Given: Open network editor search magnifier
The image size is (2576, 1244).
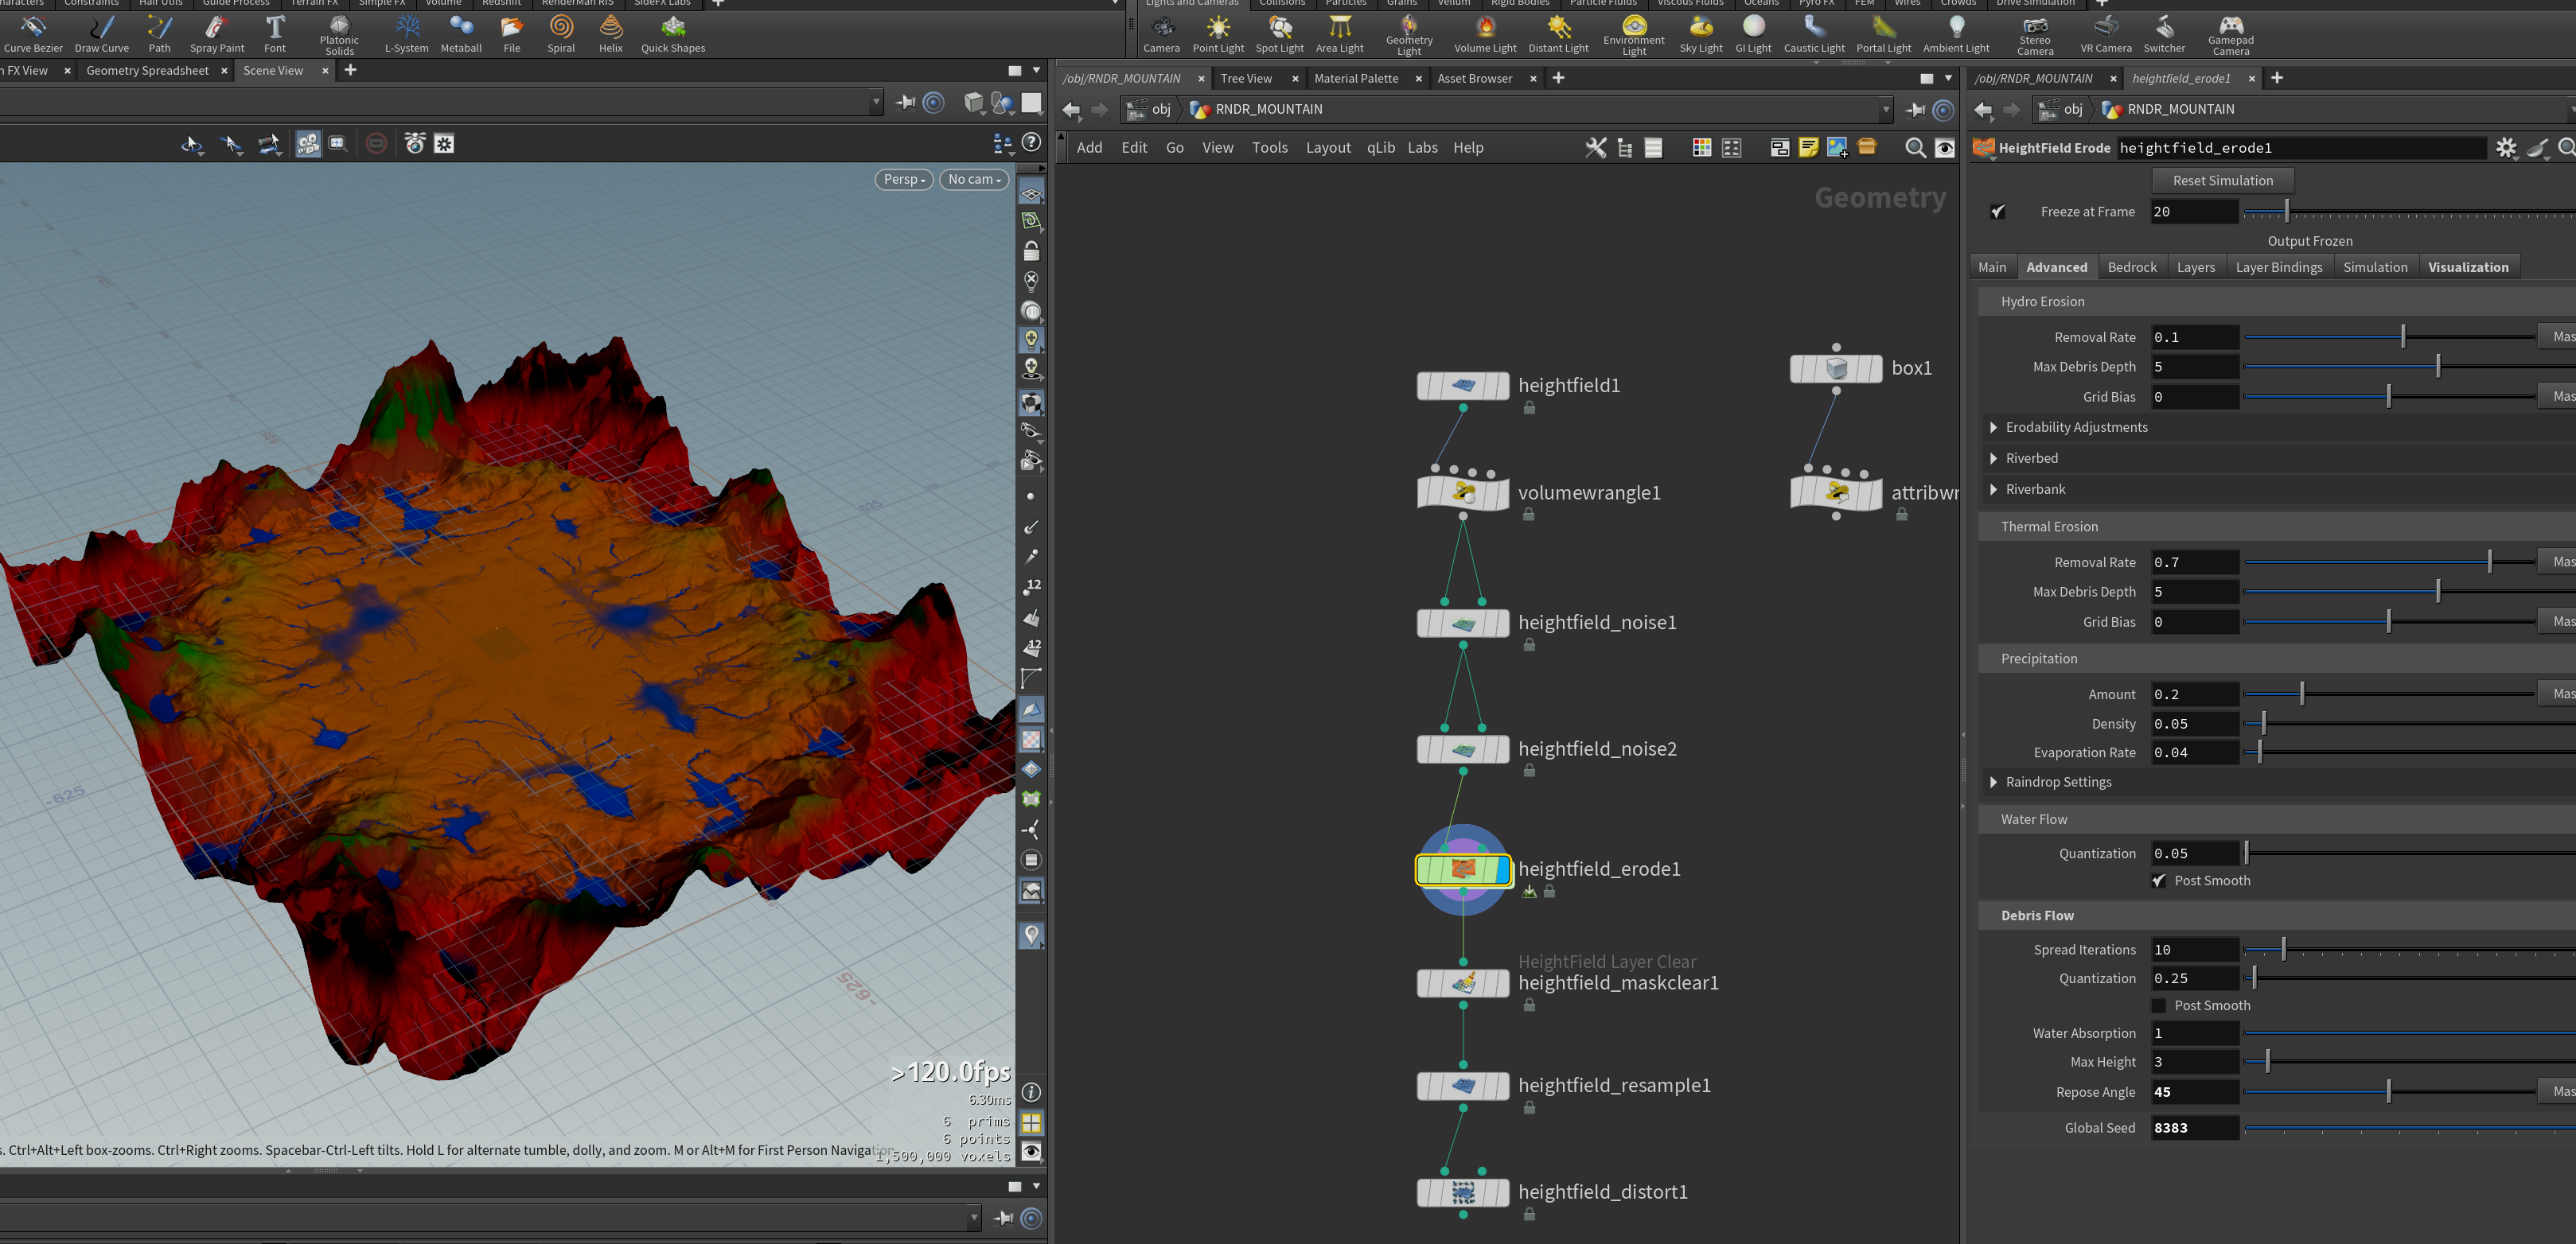Looking at the screenshot, I should (1915, 148).
